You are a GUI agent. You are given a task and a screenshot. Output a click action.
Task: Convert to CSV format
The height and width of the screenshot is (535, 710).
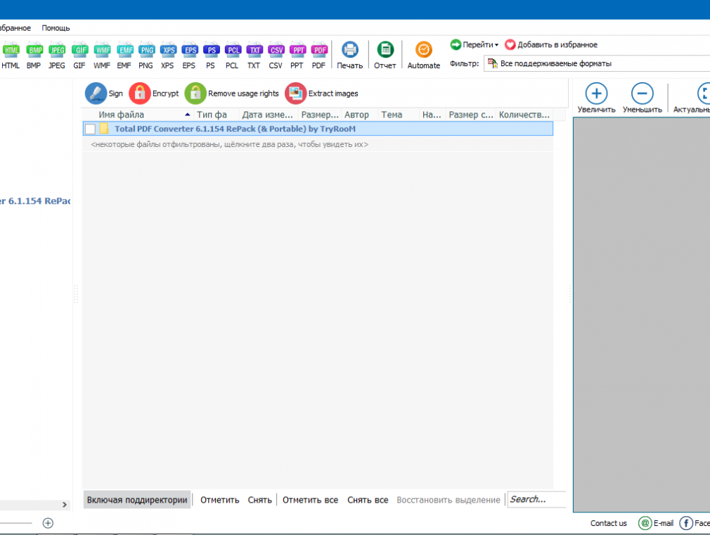pyautogui.click(x=276, y=56)
